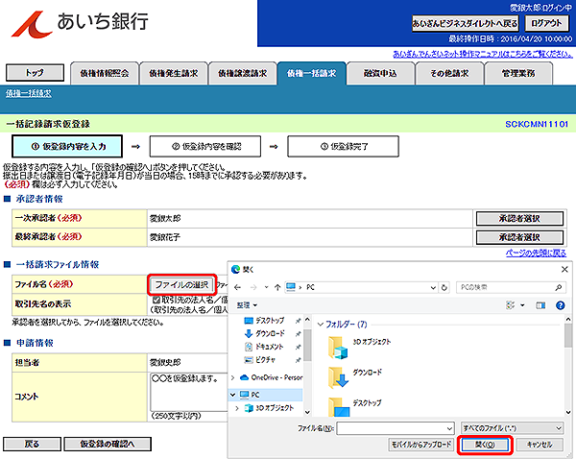
Task: Click the トップ button
Action: pos(35,73)
